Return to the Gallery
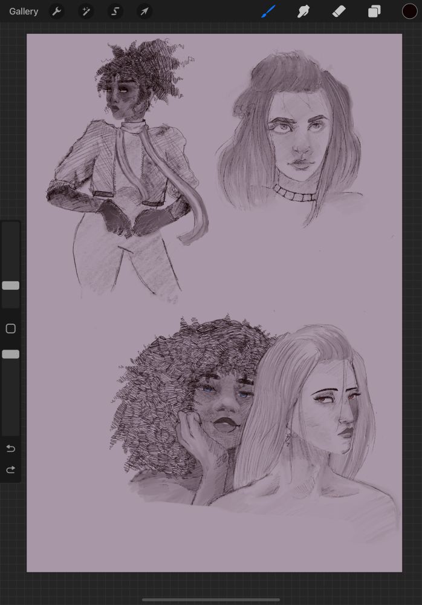The height and width of the screenshot is (605, 422). [x=24, y=11]
